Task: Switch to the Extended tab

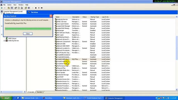Action: pyautogui.click(x=31, y=92)
